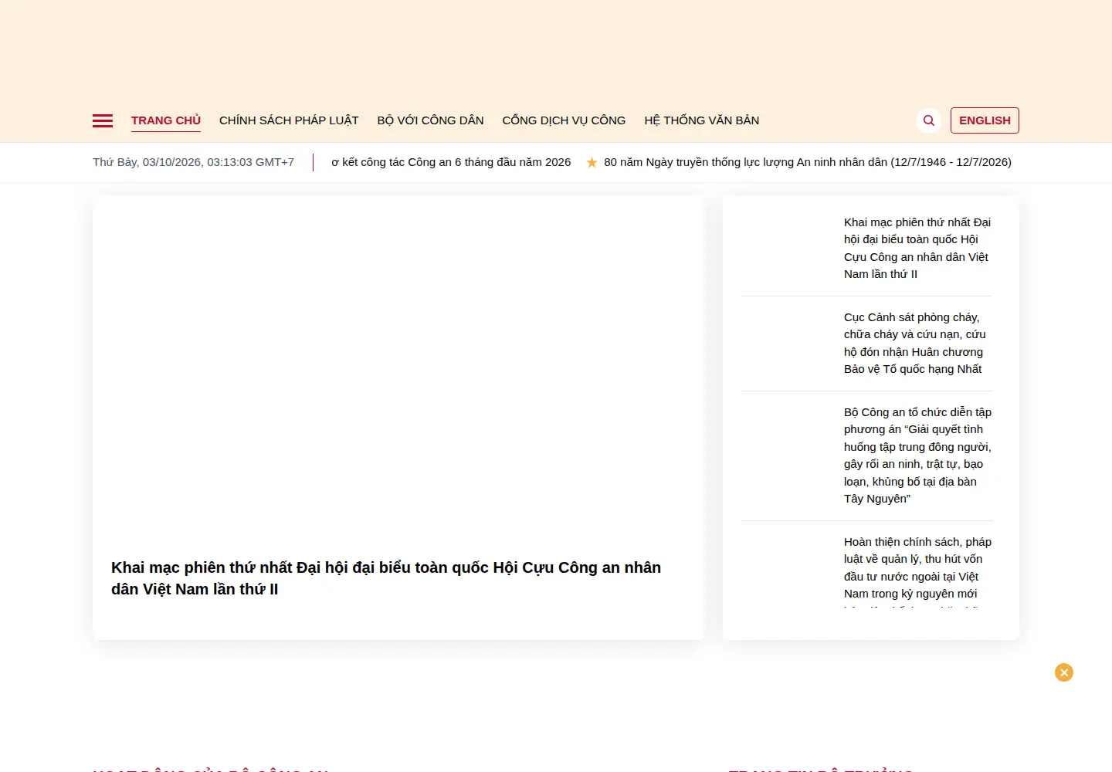The width and height of the screenshot is (1112, 772).
Task: Open CHÍNH SÁCH PHÁP LUẬT menu
Action: point(289,120)
